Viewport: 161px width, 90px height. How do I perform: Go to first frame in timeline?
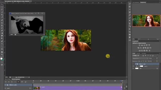[x=6, y=82]
